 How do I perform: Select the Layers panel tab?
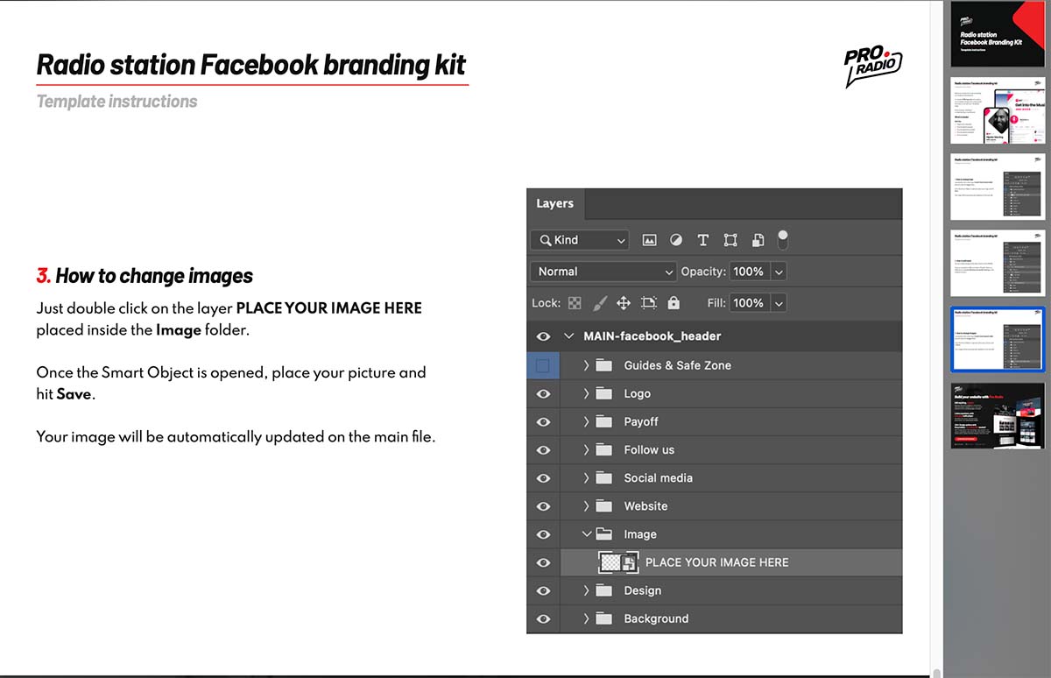point(554,203)
